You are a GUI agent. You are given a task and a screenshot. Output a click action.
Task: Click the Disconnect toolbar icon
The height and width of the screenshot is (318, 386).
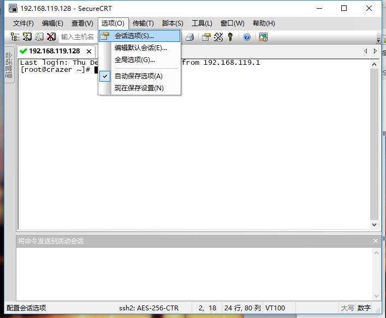pos(51,37)
